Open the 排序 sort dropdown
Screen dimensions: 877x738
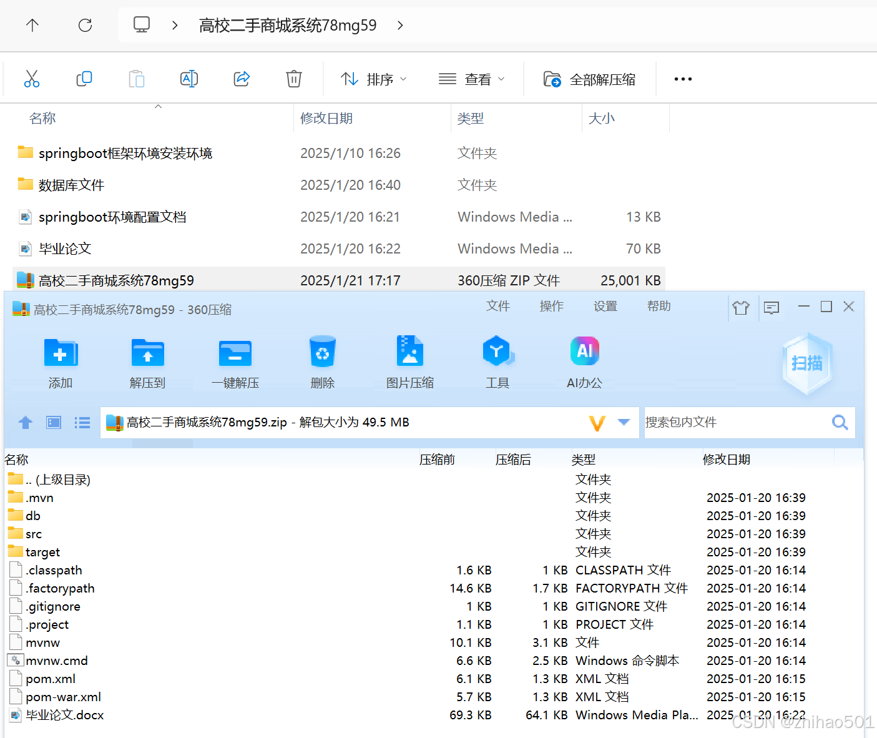click(373, 79)
